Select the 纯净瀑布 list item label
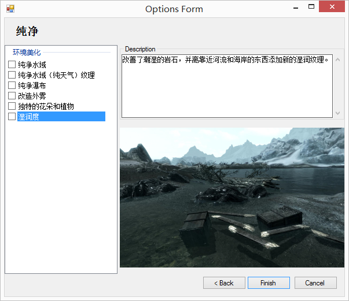Viewport: 349px width, 301px height. (x=32, y=86)
